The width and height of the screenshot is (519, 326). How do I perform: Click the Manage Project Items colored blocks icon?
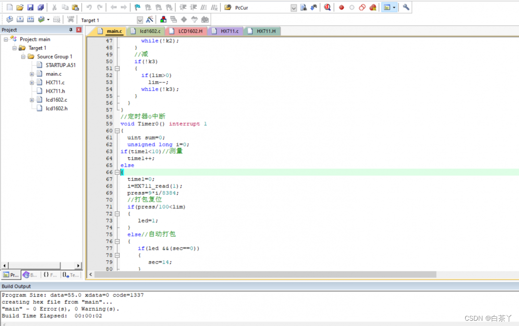click(x=163, y=20)
